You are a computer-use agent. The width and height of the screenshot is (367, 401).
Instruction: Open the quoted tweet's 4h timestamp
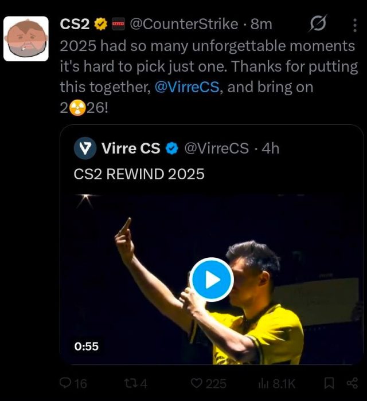tap(271, 148)
